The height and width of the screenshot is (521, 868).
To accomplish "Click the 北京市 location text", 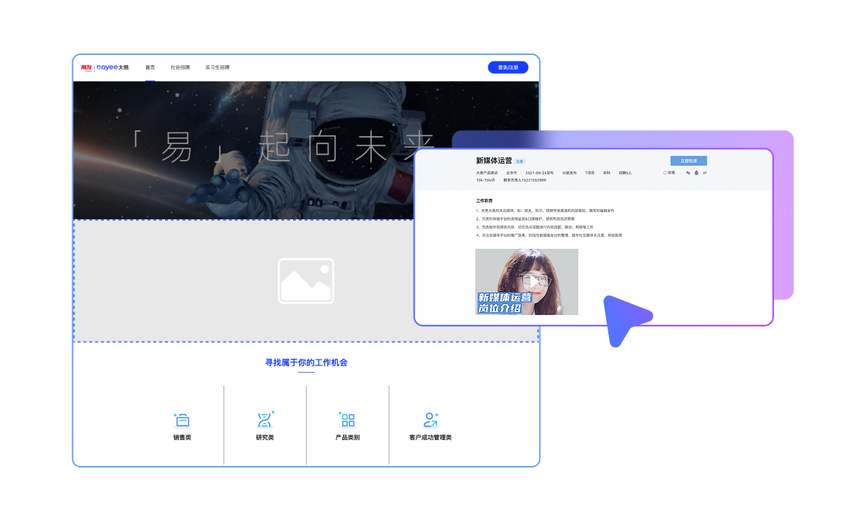I will 511,173.
